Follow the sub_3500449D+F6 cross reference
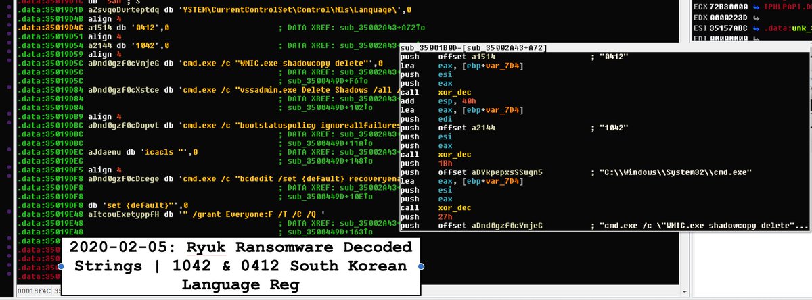 (x=327, y=80)
